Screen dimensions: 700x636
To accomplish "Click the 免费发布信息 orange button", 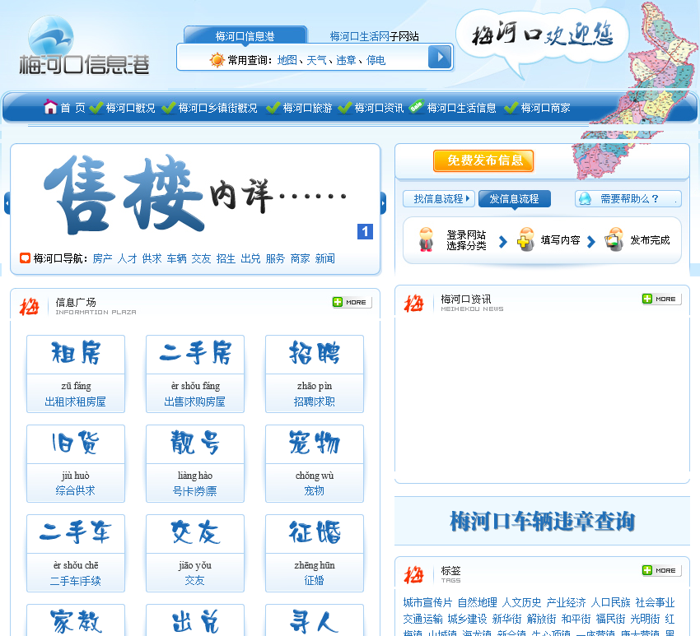I will (483, 160).
